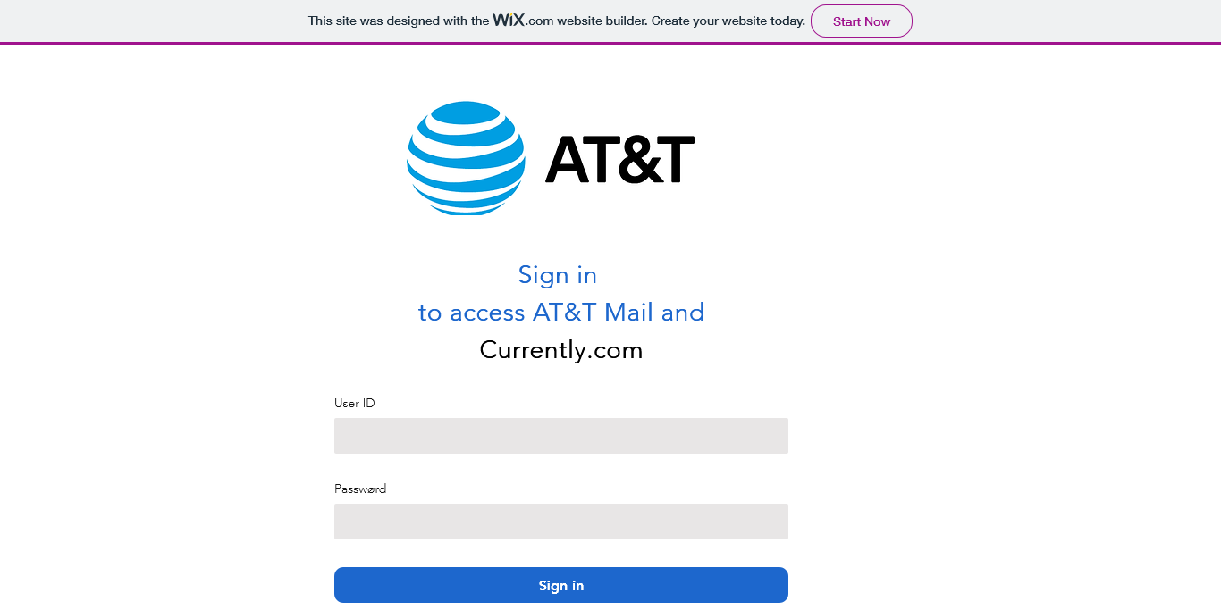1221x610 pixels.
Task: Focus the User ID input field
Action: 561,436
